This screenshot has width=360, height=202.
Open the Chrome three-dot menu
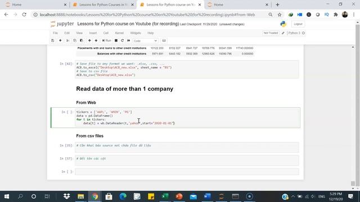click(x=354, y=15)
